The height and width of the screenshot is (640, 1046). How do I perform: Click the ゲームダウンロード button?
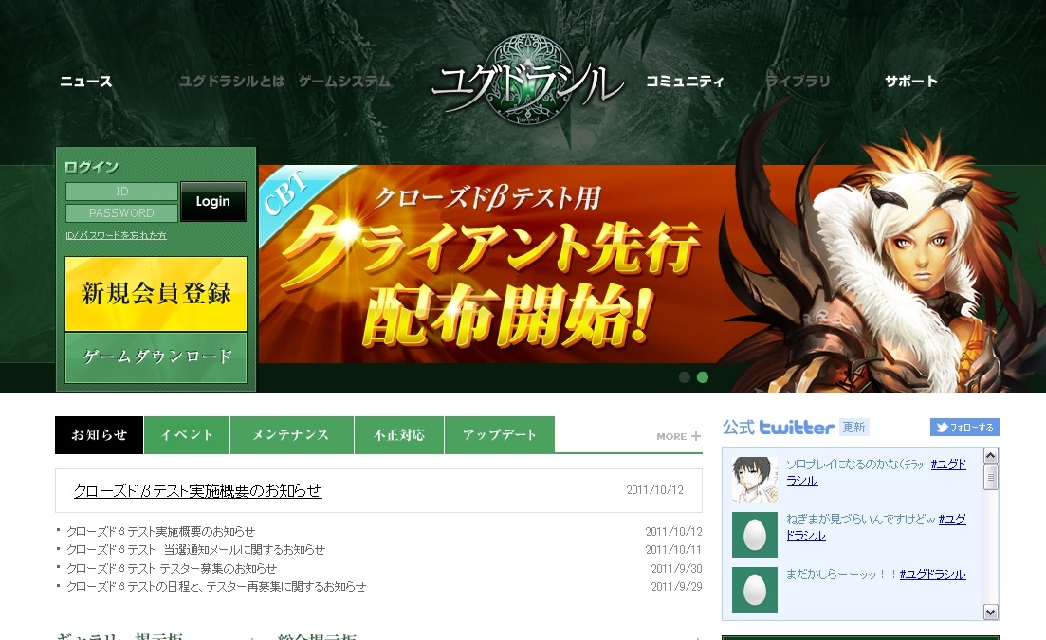click(156, 357)
